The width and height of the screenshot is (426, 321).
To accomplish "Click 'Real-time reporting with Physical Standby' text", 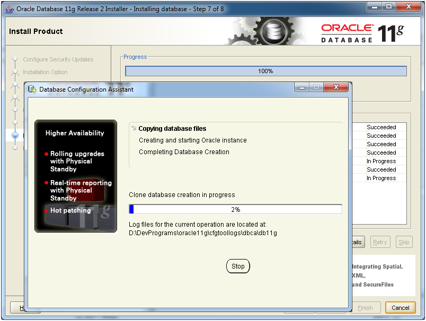I will (81, 190).
